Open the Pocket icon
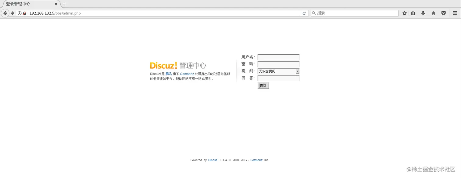461x178 pixels. pos(444,13)
